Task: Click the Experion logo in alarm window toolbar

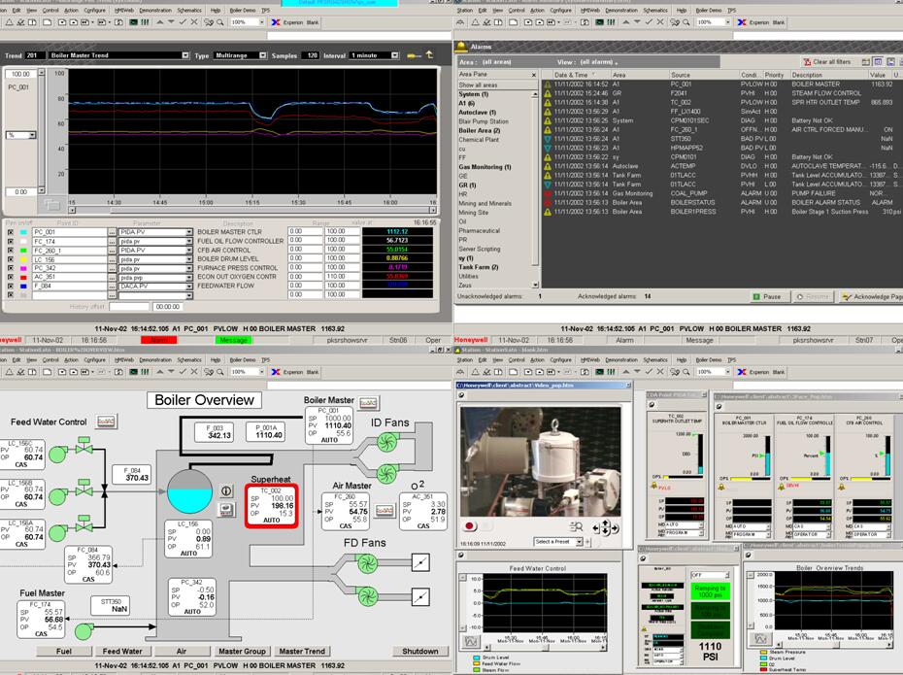Action: (742, 22)
